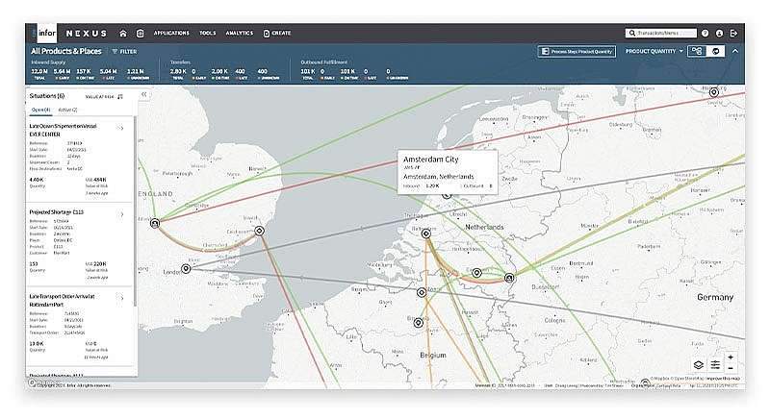Click the Amsterdam City tooltip title
Image resolution: width=770 pixels, height=419 pixels.
(430, 160)
